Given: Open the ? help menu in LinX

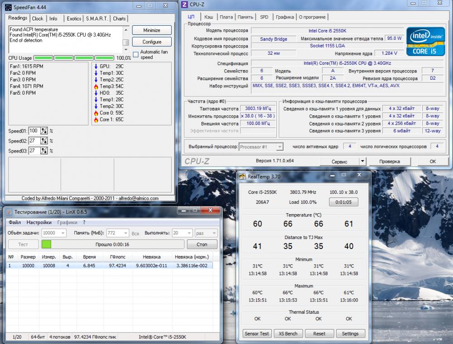Looking at the screenshot, I should [x=84, y=222].
